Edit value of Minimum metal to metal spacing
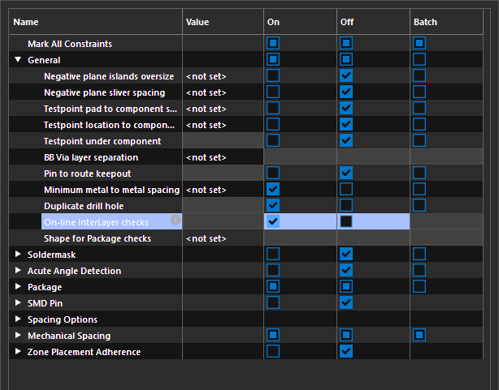Image resolution: width=499 pixels, height=390 pixels. 223,190
